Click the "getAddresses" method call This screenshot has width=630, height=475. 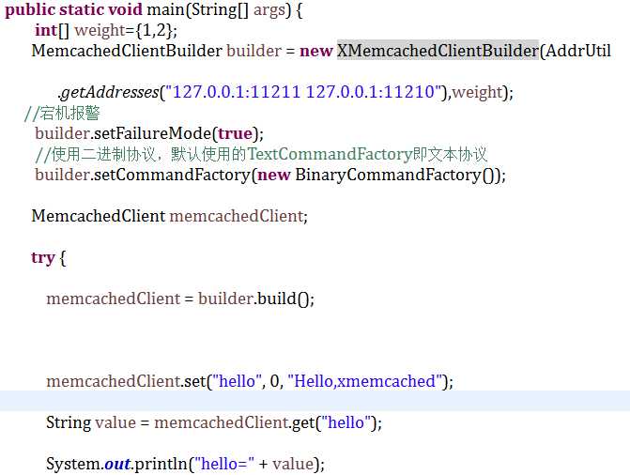pos(109,93)
